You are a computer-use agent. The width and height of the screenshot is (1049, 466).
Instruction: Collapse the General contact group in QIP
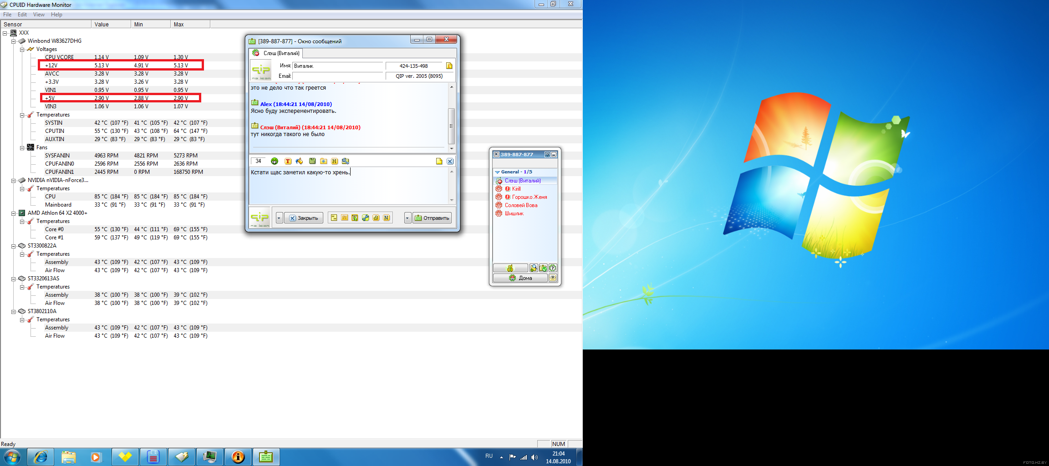coord(497,172)
